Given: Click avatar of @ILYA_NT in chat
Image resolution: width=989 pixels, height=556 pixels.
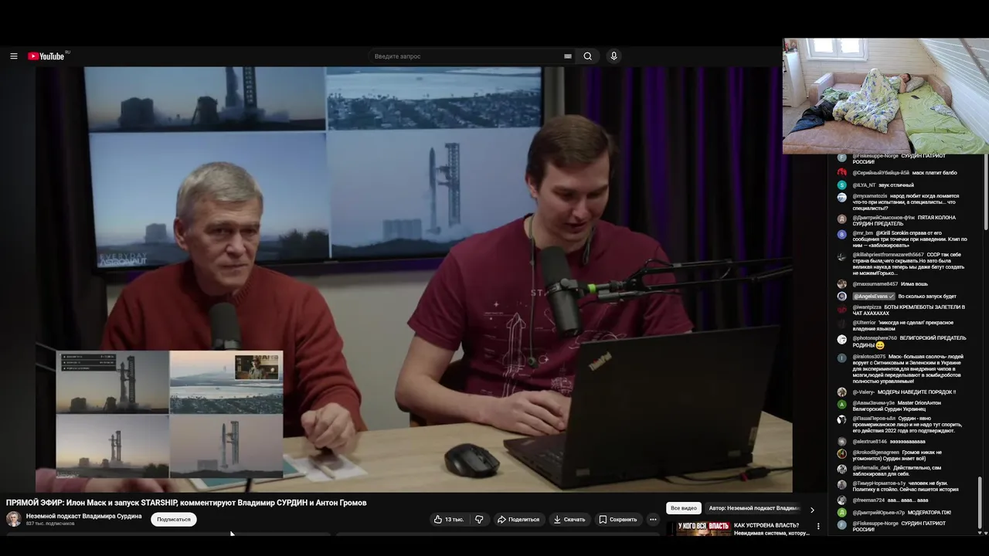Looking at the screenshot, I should [x=842, y=185].
